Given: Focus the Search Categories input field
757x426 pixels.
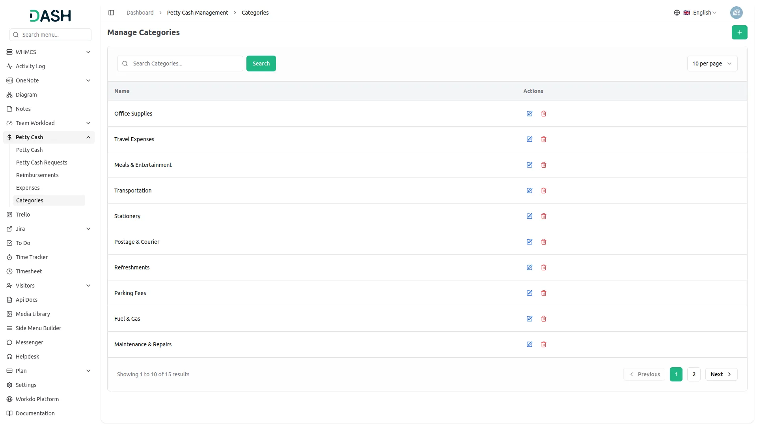Looking at the screenshot, I should 185,64.
